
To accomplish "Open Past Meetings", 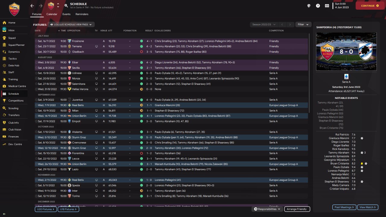I will point(344,207).
